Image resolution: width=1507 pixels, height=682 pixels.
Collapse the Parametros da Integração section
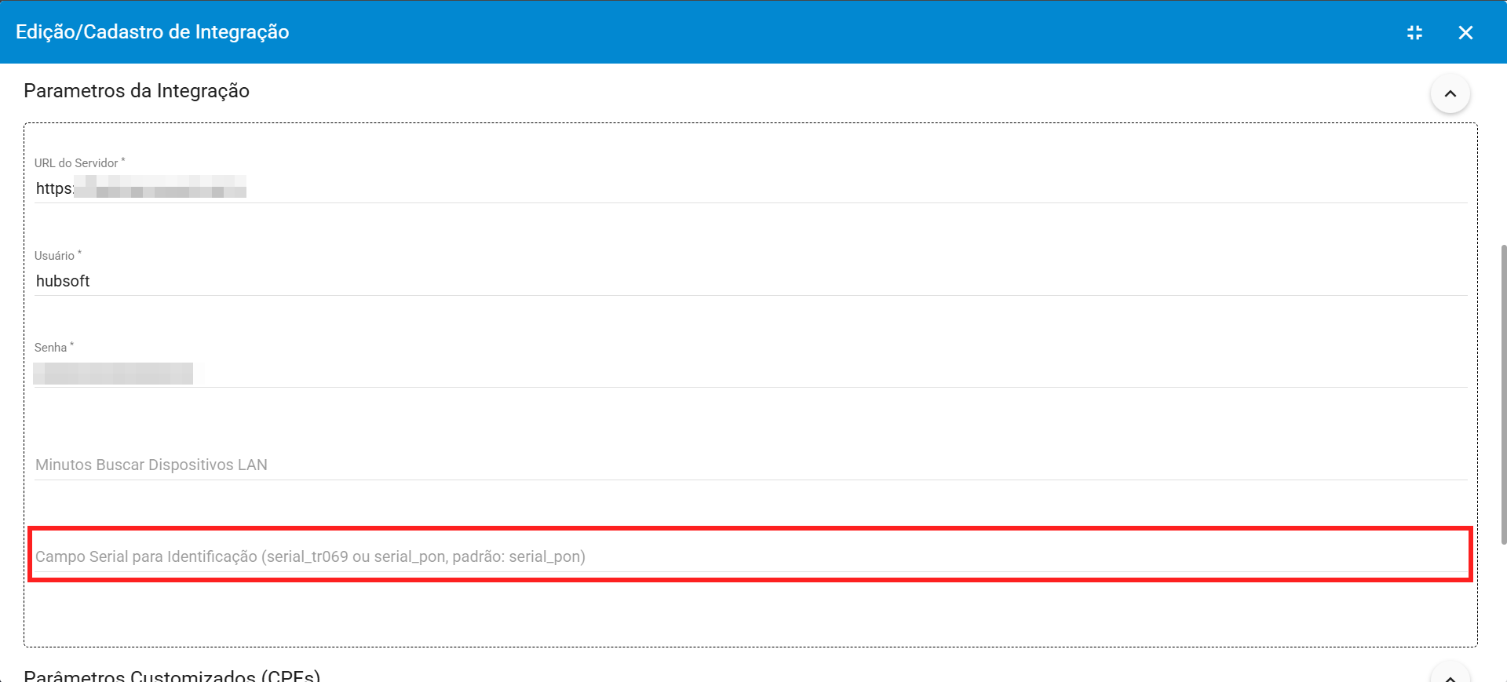1450,93
